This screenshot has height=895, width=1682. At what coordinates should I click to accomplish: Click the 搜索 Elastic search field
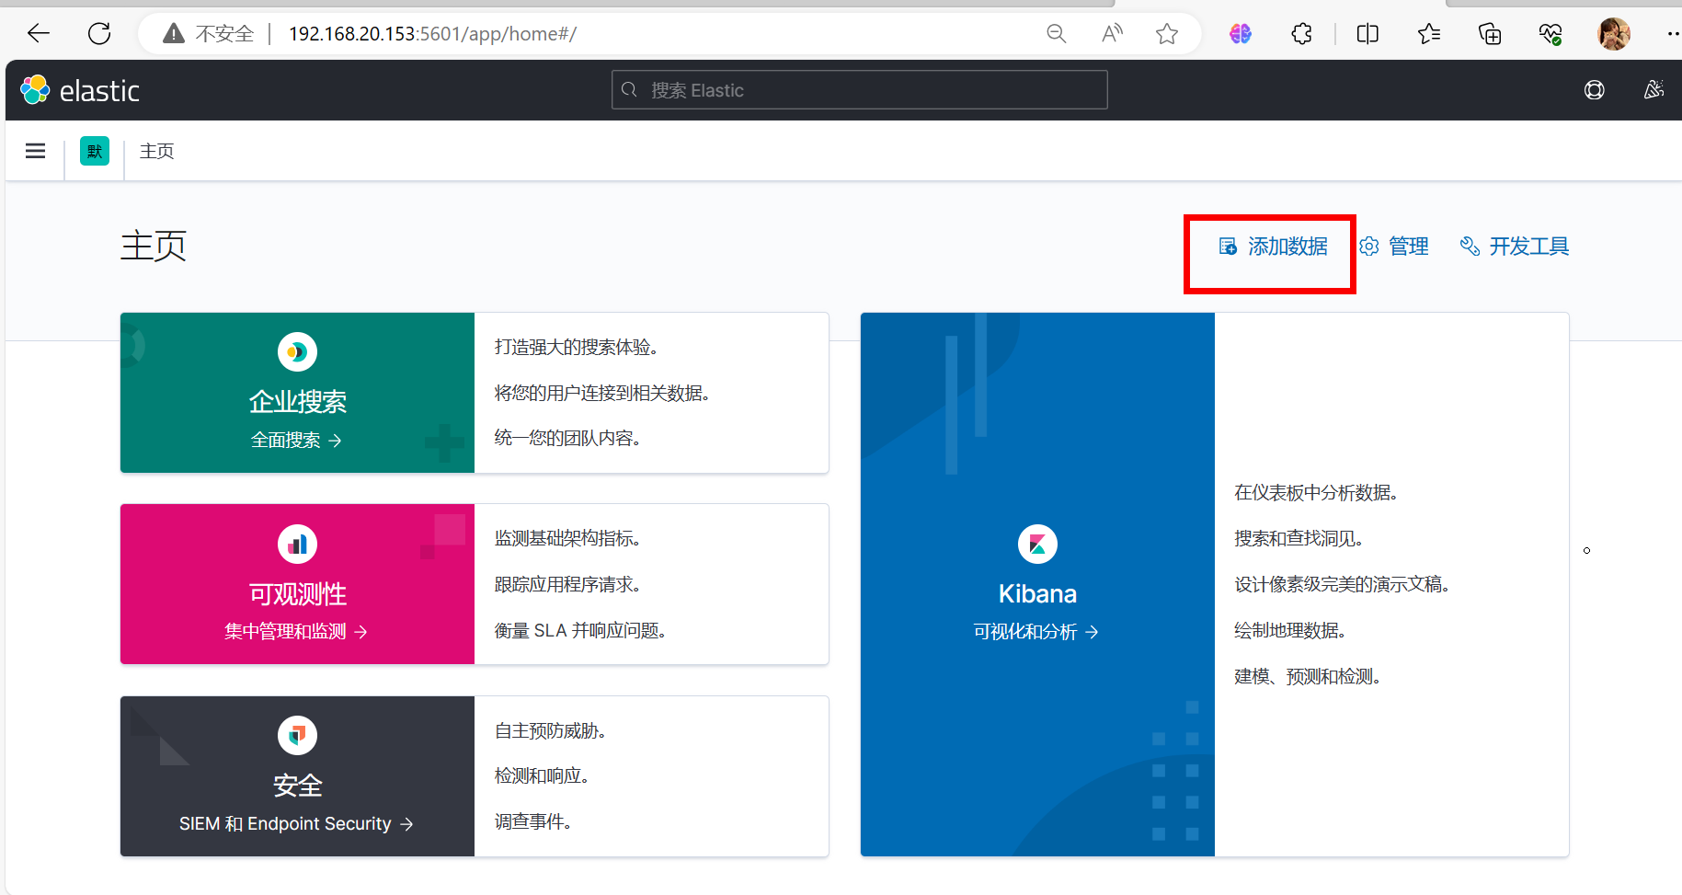(x=860, y=90)
